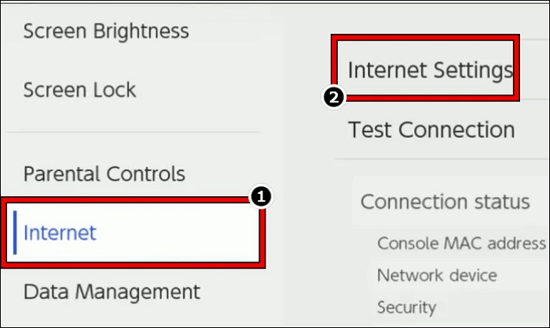The width and height of the screenshot is (550, 328).
Task: Open Screen Brightness settings
Action: [x=106, y=31]
